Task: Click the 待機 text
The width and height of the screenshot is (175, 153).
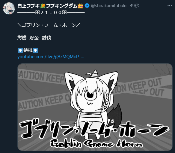Action: pyautogui.click(x=28, y=50)
